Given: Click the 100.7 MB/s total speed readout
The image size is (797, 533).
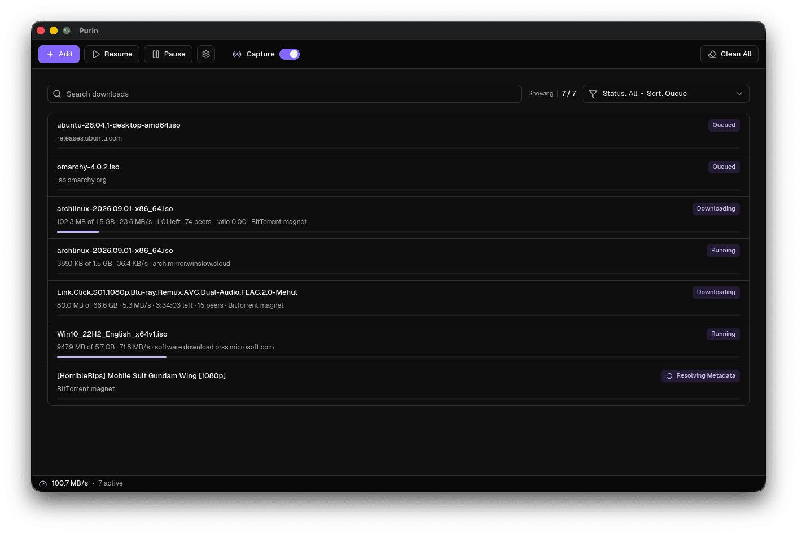Looking at the screenshot, I should pyautogui.click(x=70, y=483).
